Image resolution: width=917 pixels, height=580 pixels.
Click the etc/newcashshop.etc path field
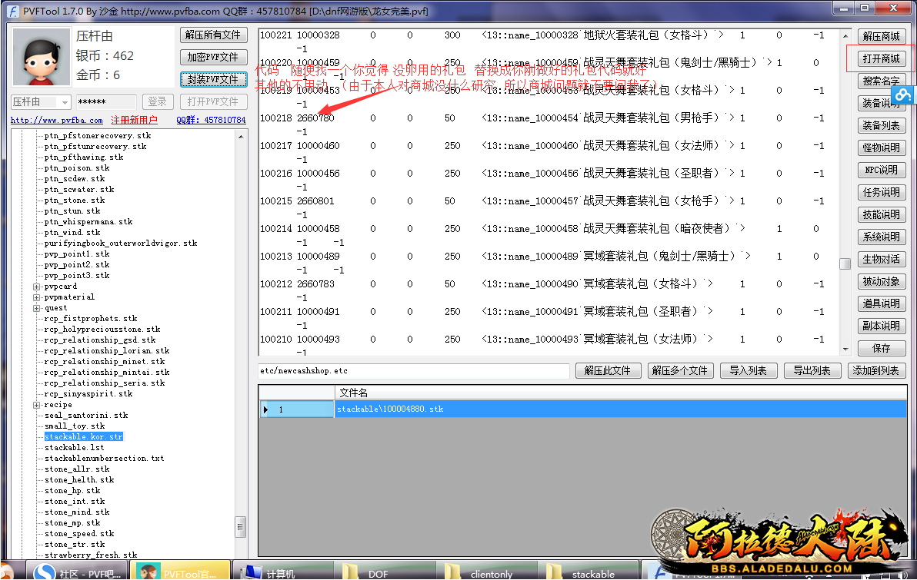tap(413, 370)
